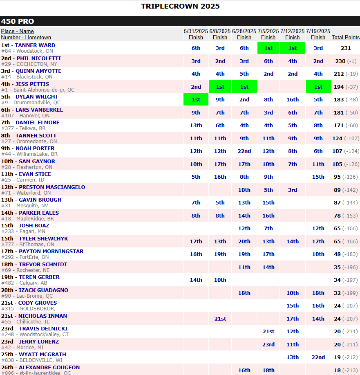360x375 pixels.
Task: Click Noah Porter's 22nd place result
Action: 244,151
